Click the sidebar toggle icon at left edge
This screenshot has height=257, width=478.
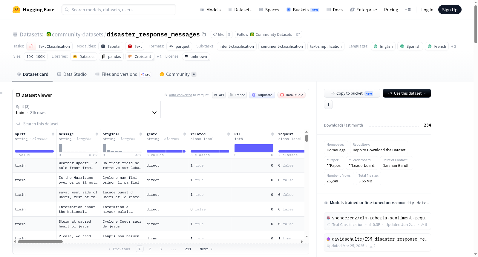(x=1, y=92)
